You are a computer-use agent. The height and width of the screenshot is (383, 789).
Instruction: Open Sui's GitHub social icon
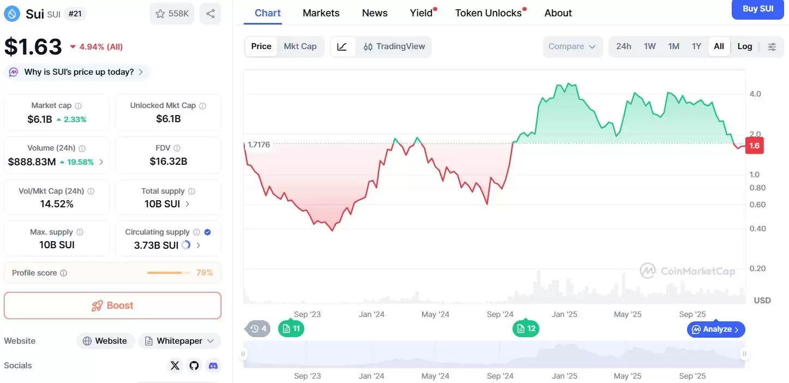pyautogui.click(x=194, y=366)
